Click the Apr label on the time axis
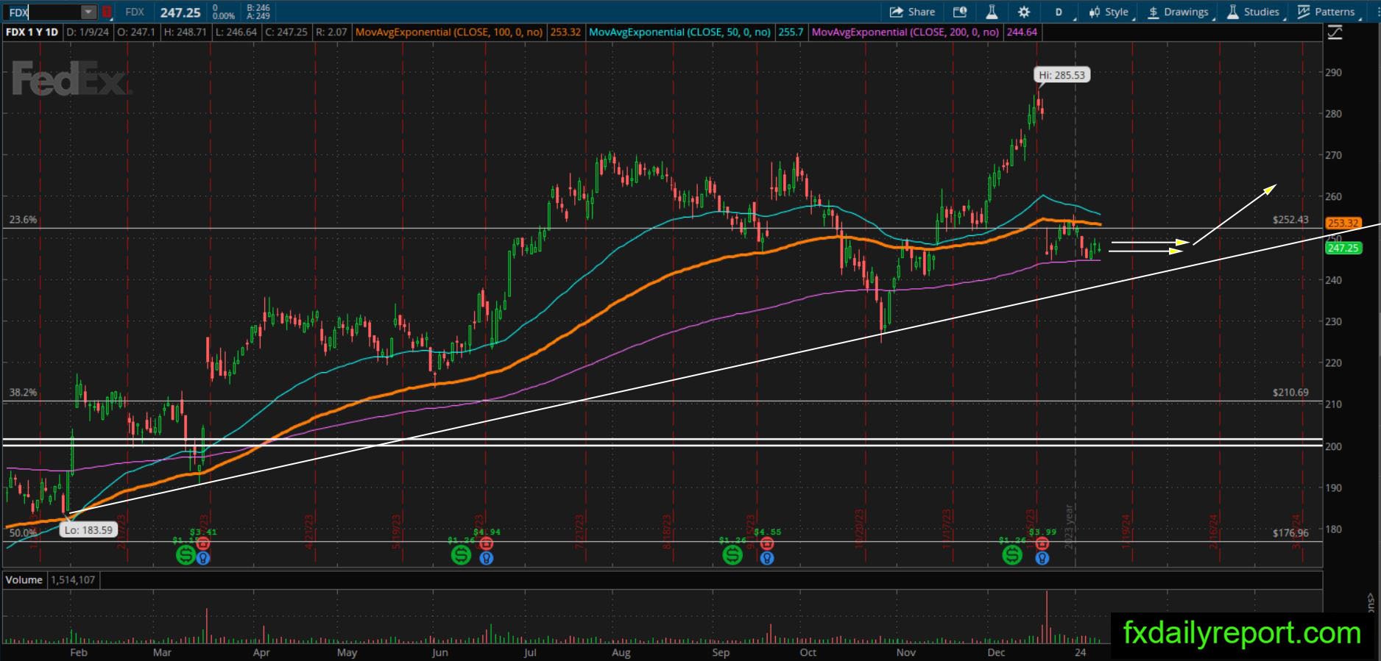 (x=261, y=652)
